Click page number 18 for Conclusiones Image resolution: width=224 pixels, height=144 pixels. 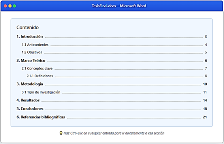coord(205,109)
